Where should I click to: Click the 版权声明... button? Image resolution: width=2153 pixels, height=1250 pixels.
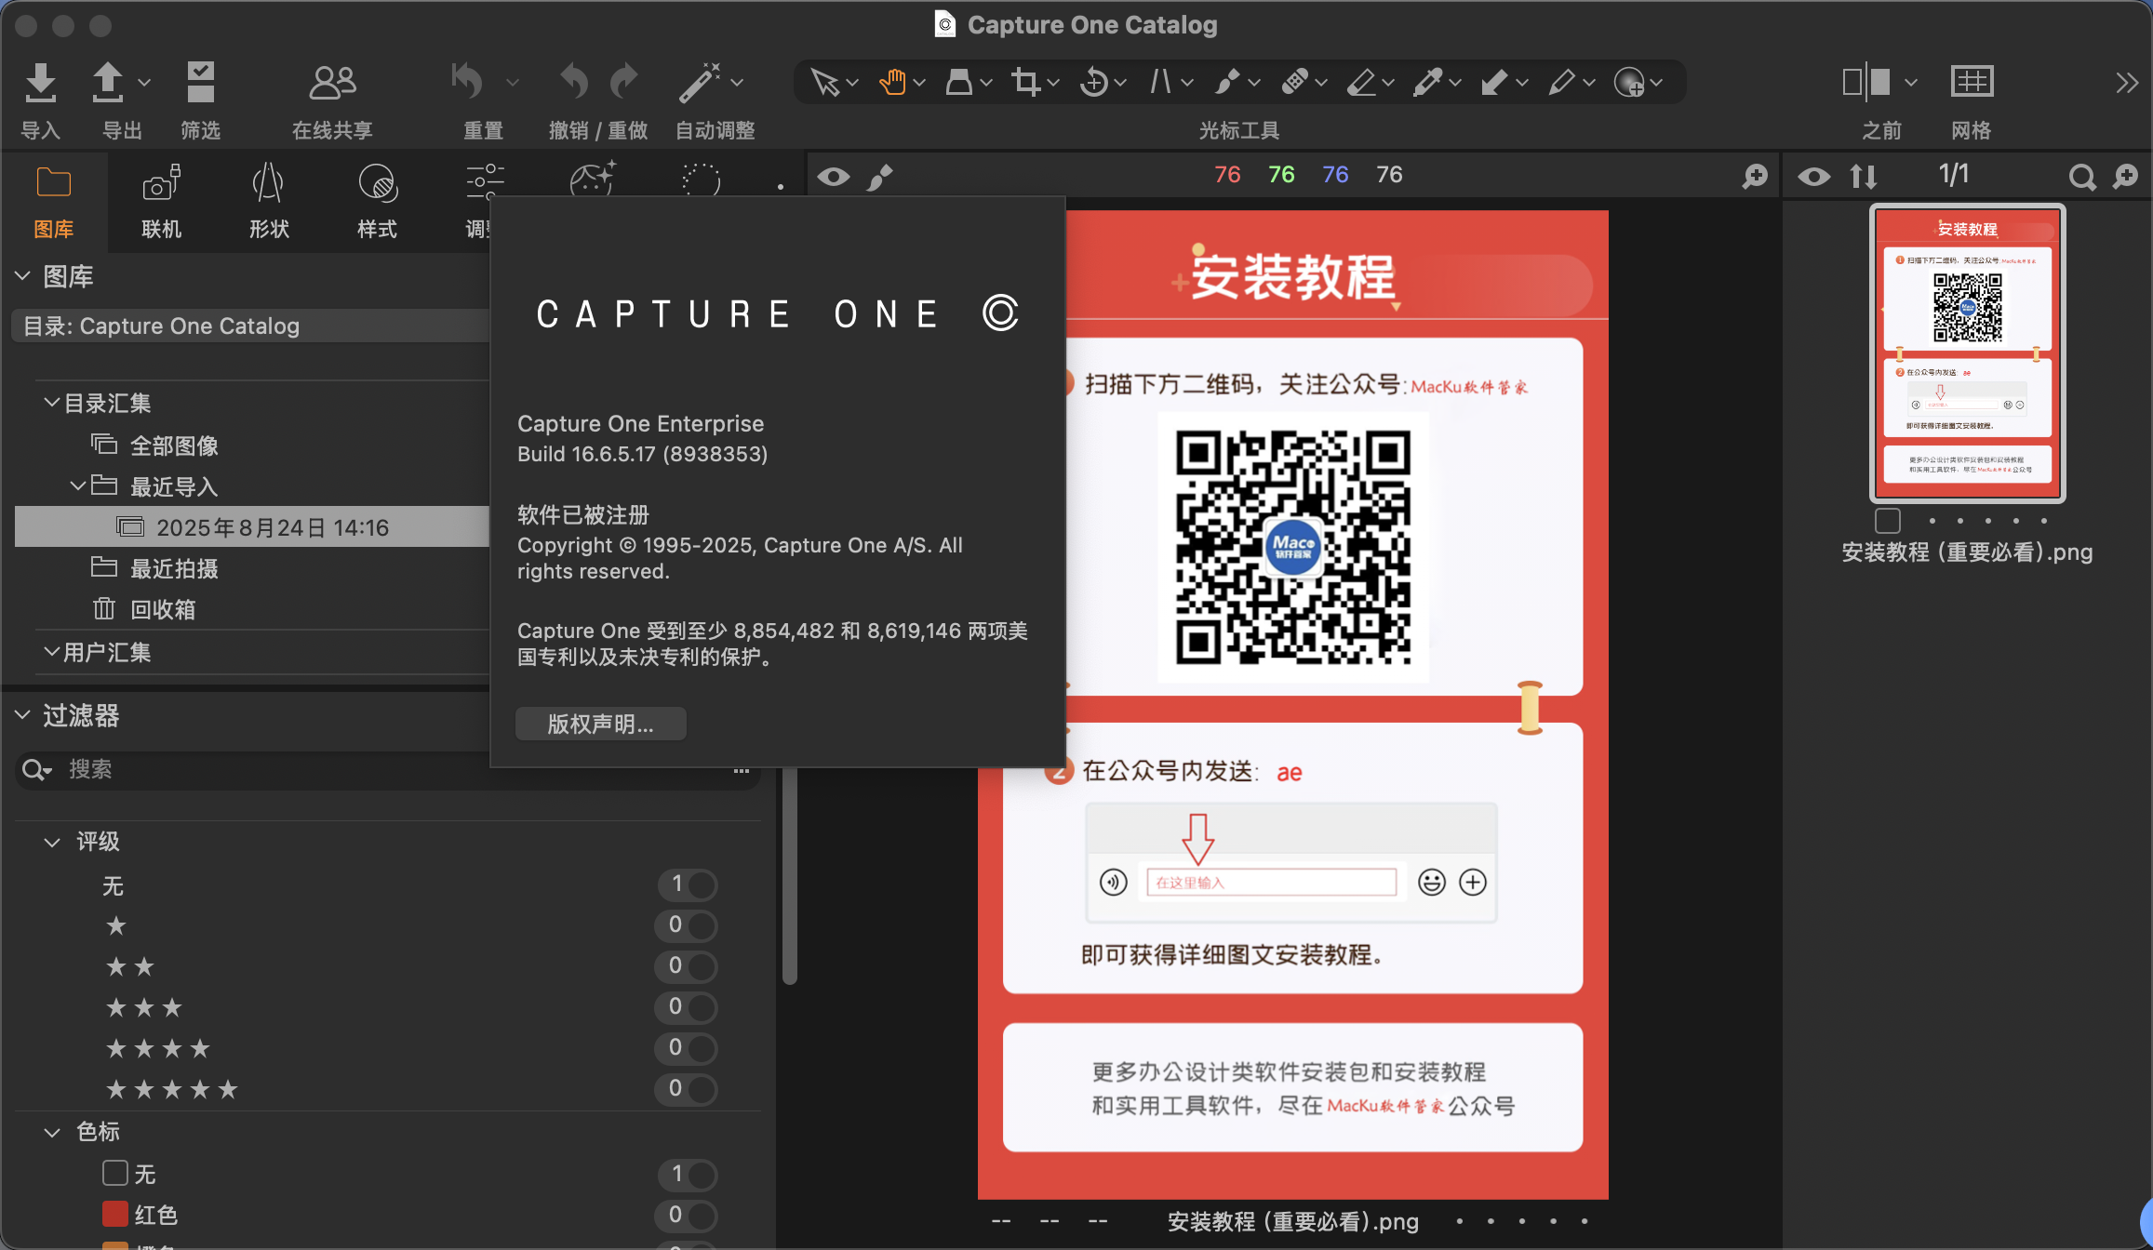pyautogui.click(x=601, y=724)
